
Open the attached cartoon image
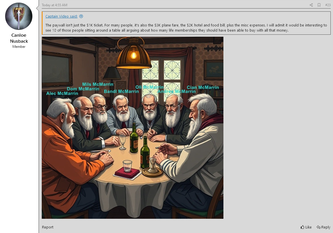[x=133, y=128]
